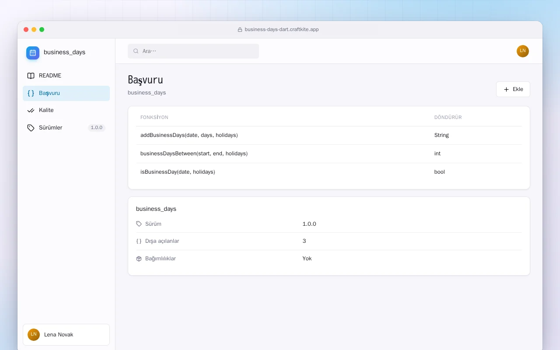Click the DÖNDÜRÜR column header

coord(448,117)
